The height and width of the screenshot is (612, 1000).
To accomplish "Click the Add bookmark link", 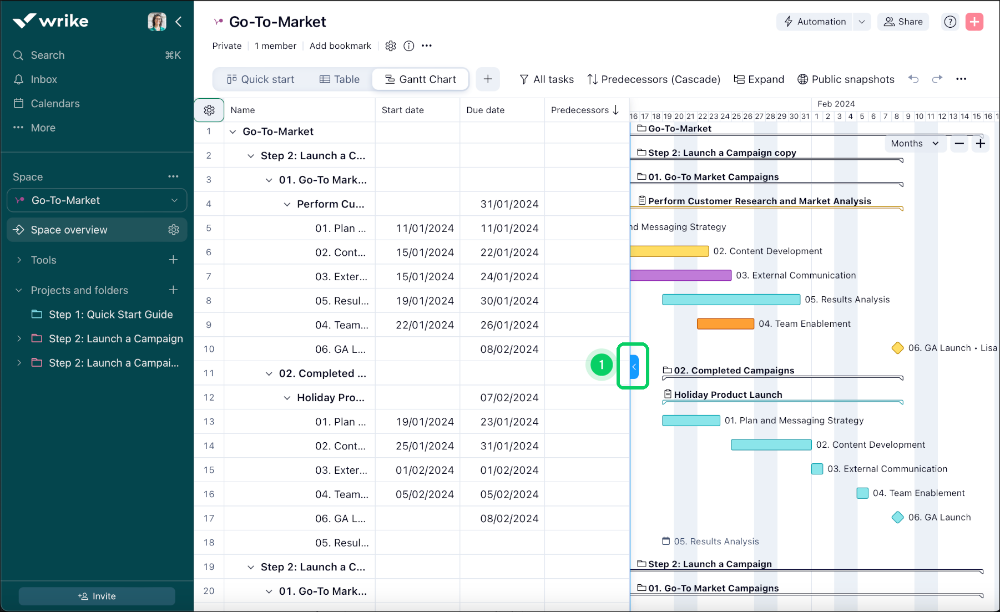I will click(x=340, y=45).
